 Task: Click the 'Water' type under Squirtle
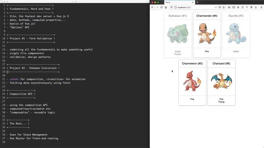[236, 51]
